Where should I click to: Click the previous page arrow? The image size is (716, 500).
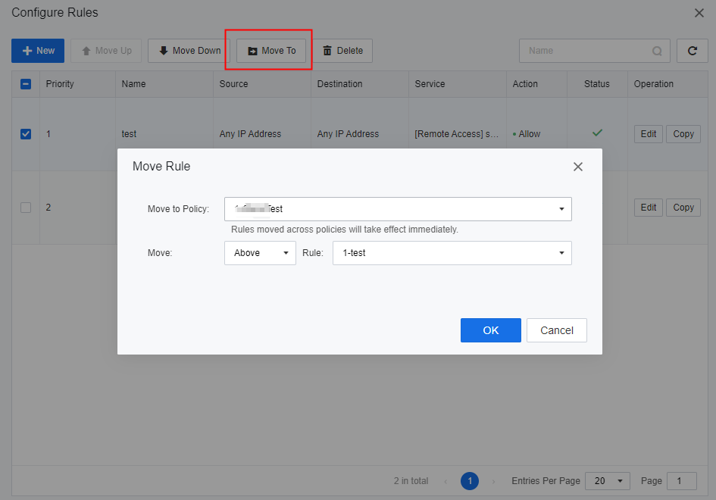[446, 481]
